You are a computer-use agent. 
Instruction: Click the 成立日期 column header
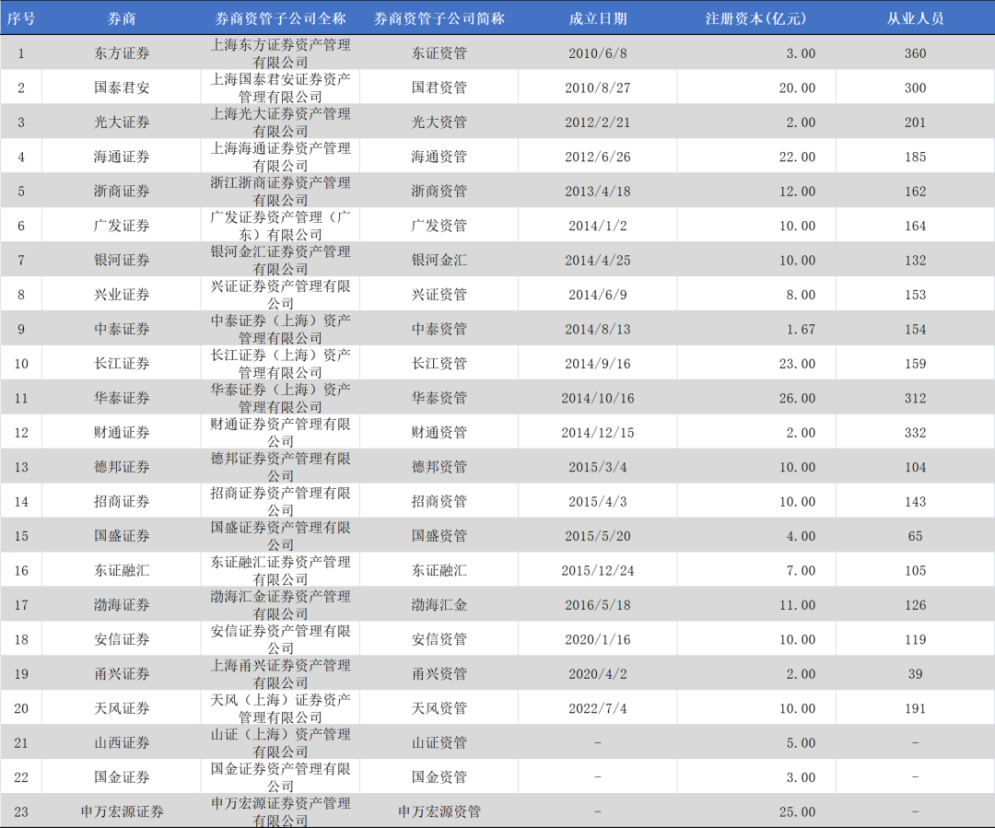click(598, 18)
